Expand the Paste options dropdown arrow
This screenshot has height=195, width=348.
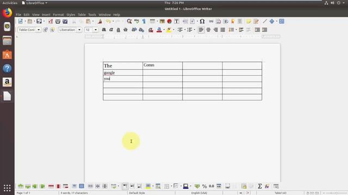[93, 22]
